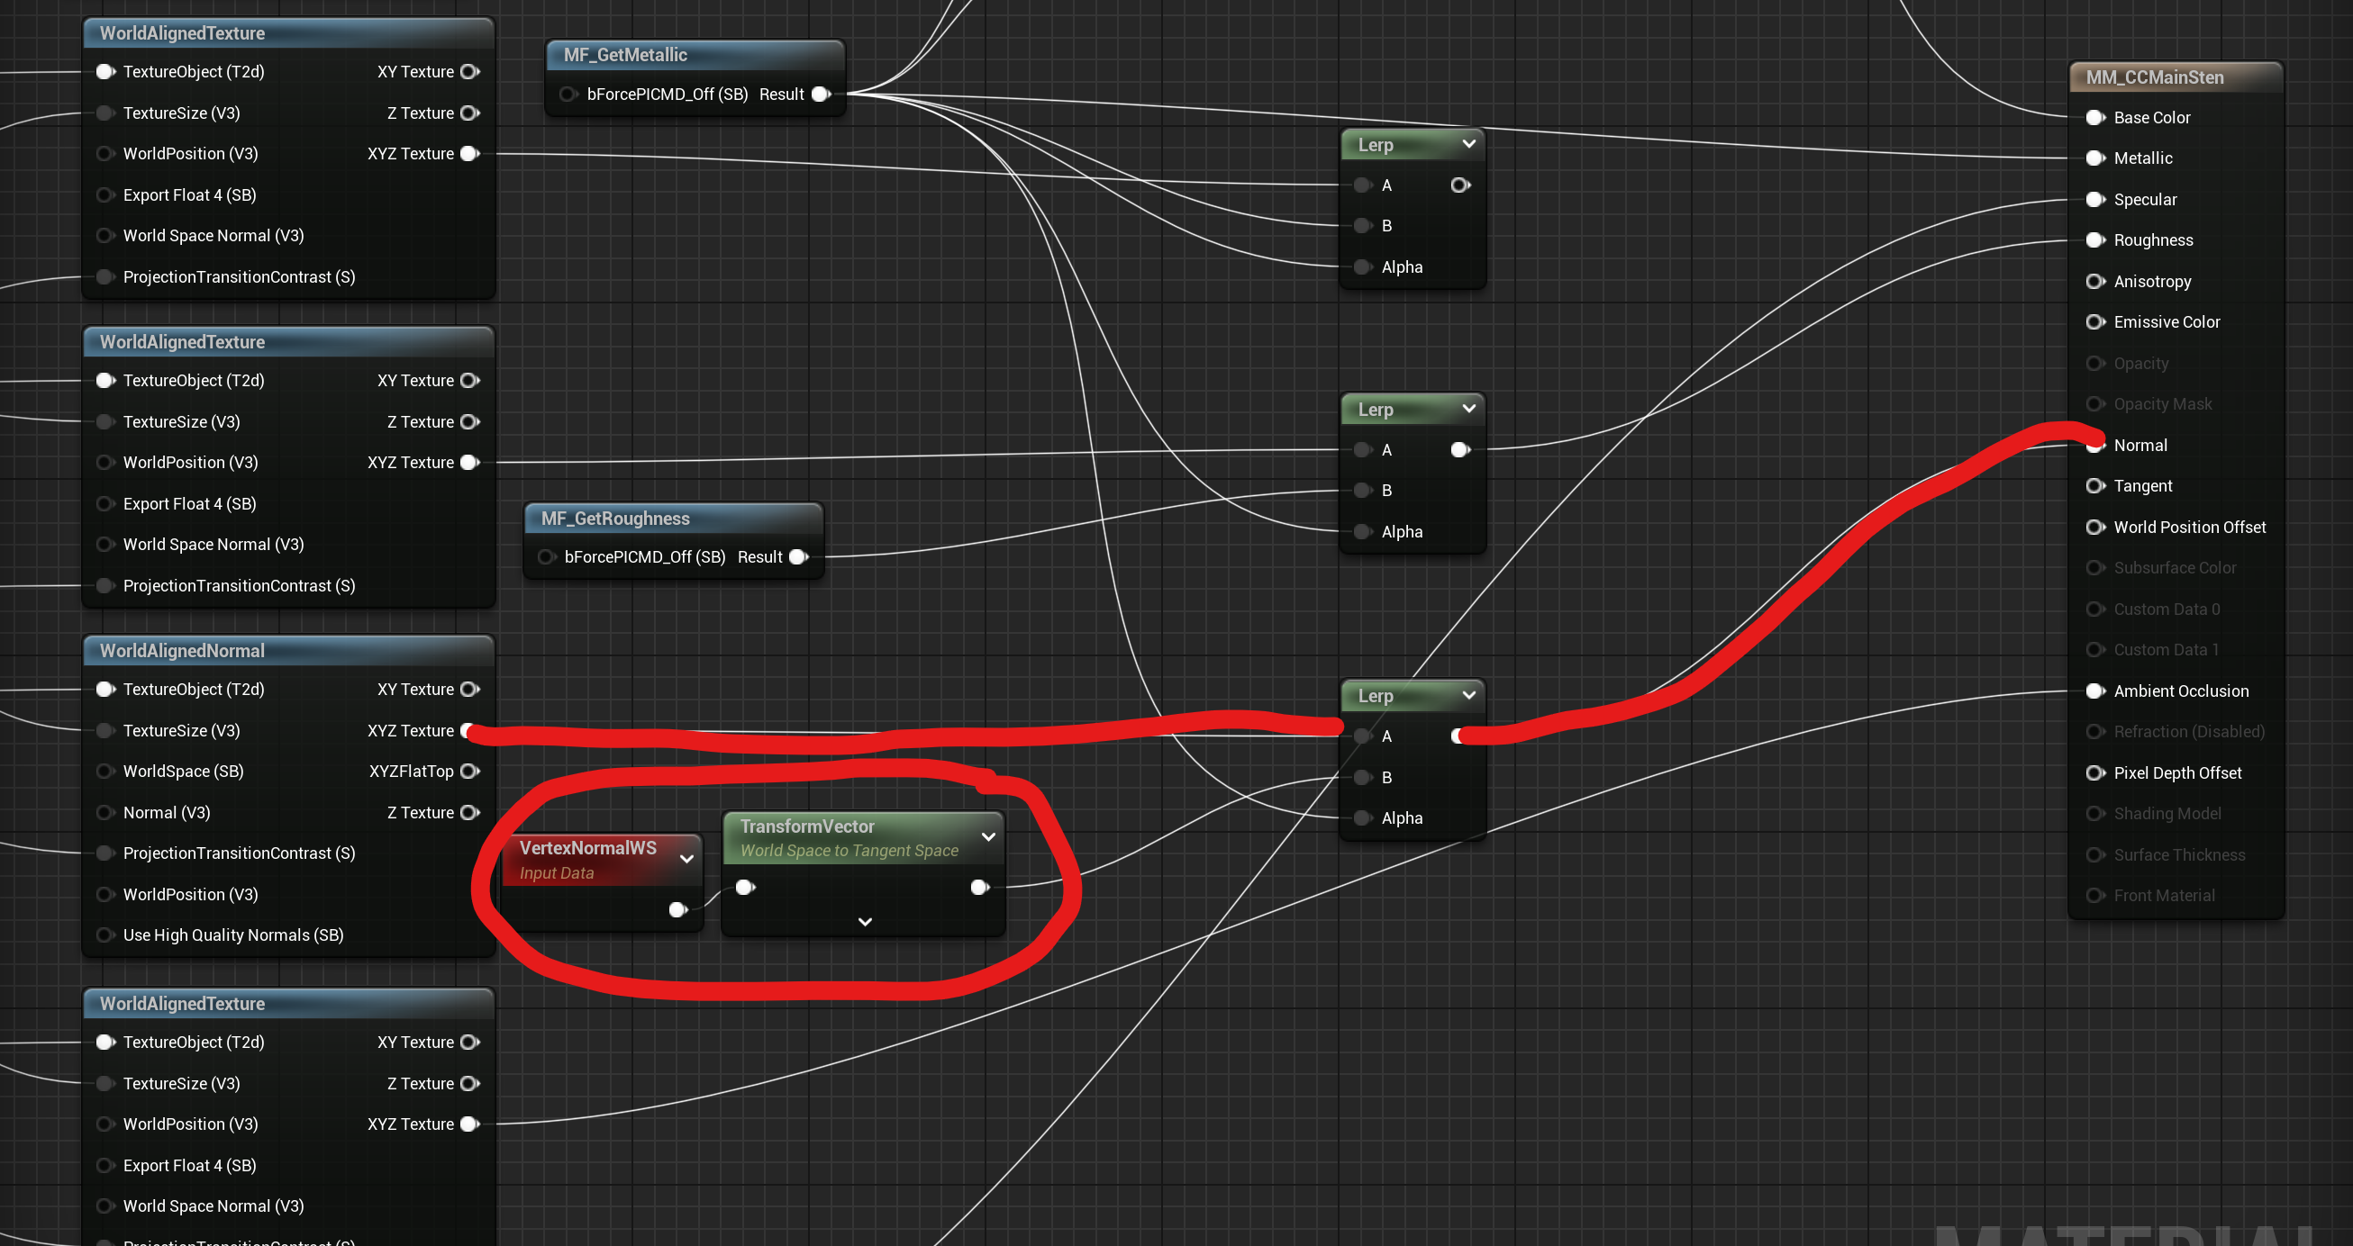Click the Emissive Color input pin
This screenshot has width=2353, height=1246.
(x=2094, y=322)
